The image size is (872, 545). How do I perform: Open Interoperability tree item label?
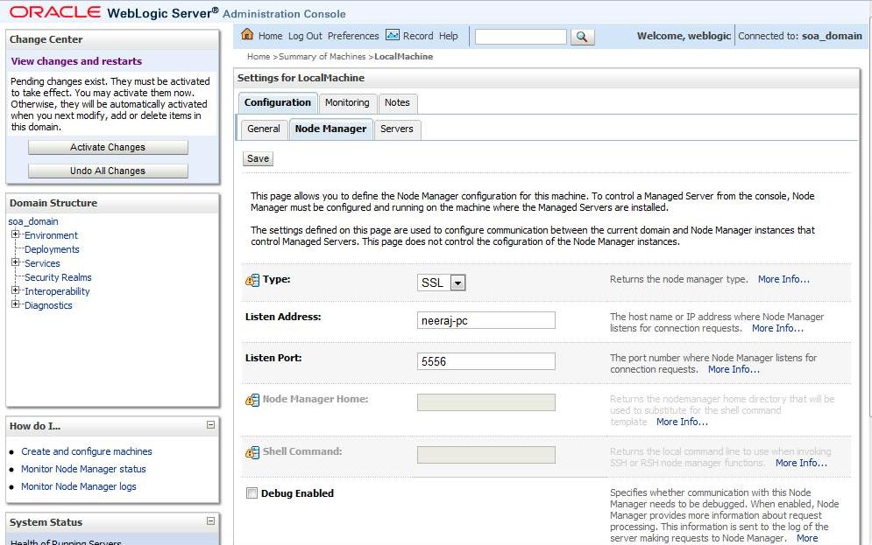coord(57,291)
